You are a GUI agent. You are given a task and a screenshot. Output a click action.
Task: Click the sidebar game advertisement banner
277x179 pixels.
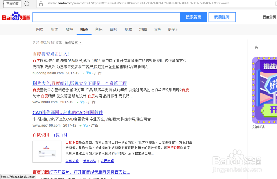[x=264, y=90]
